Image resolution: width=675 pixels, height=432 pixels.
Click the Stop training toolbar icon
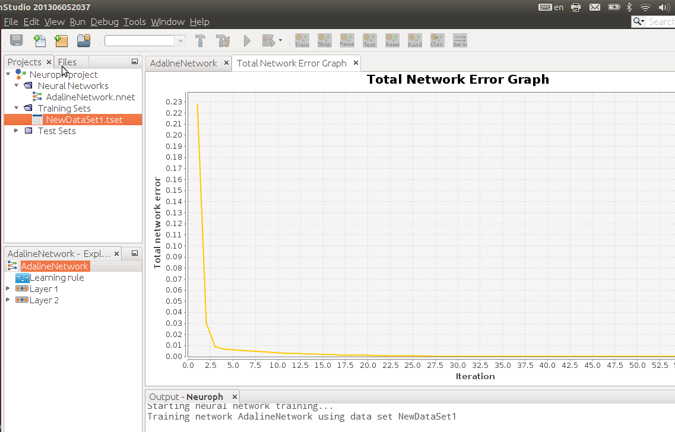(x=324, y=40)
